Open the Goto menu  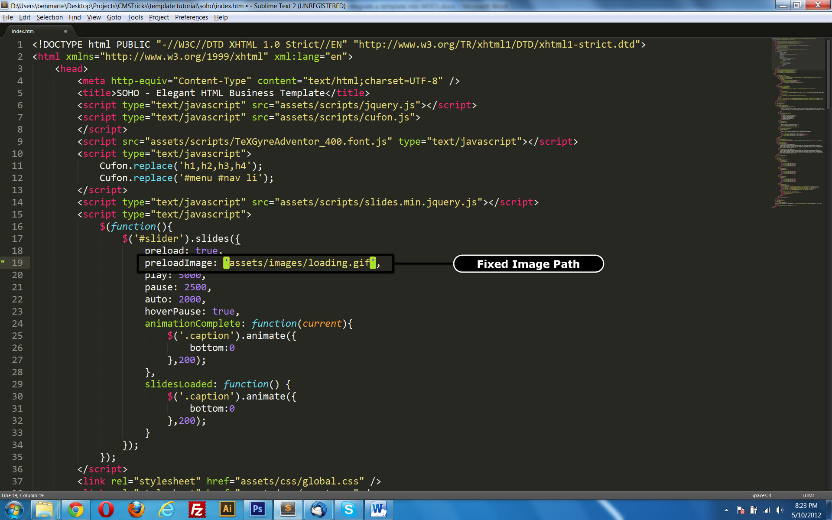click(114, 17)
